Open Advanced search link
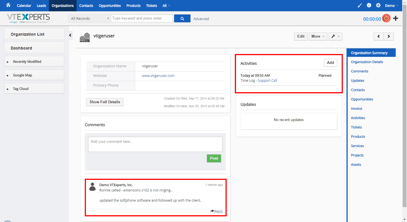The image size is (407, 222). coord(201,19)
